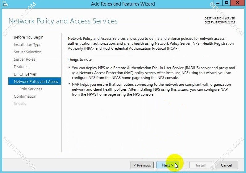This screenshot has width=246, height=173.
Task: Open the Features step
Action: pos(21,67)
